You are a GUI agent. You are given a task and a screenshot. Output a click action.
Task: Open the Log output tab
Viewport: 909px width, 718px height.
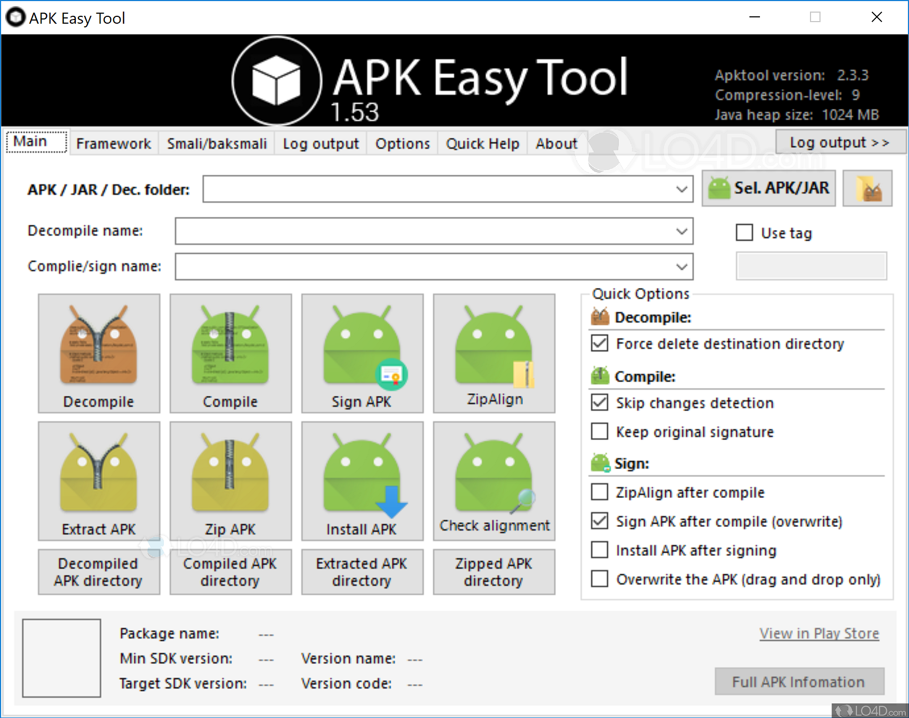tap(321, 143)
